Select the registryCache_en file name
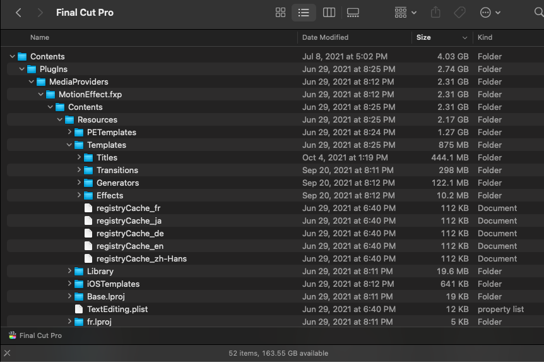This screenshot has width=544, height=362. 130,246
